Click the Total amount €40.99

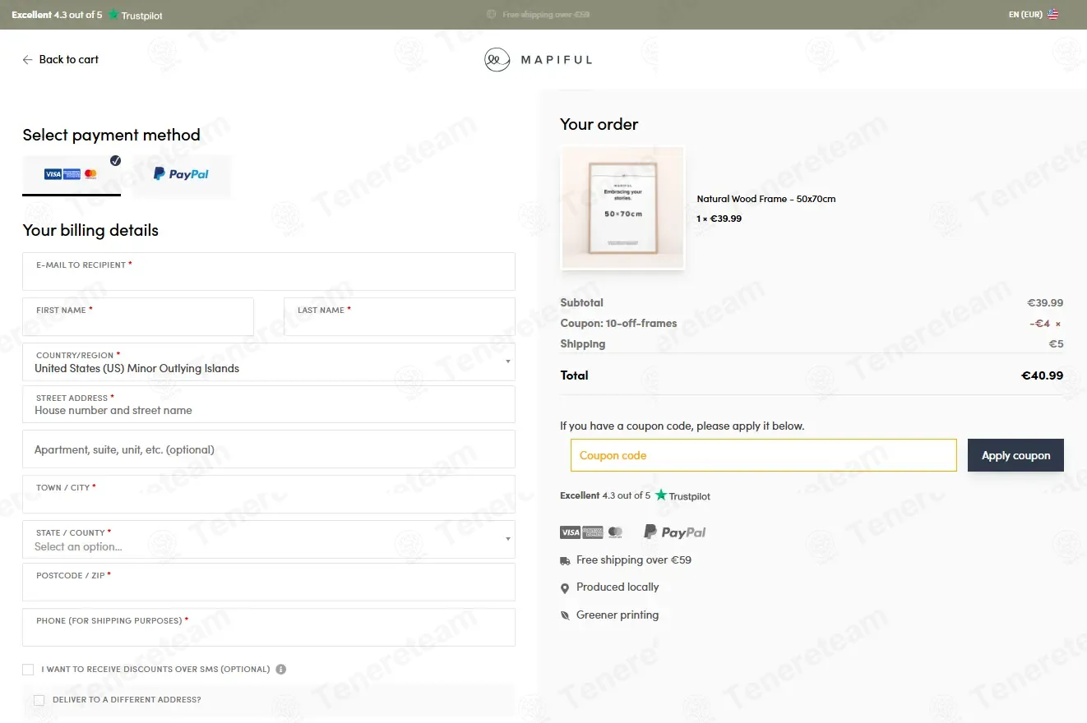pos(1042,375)
